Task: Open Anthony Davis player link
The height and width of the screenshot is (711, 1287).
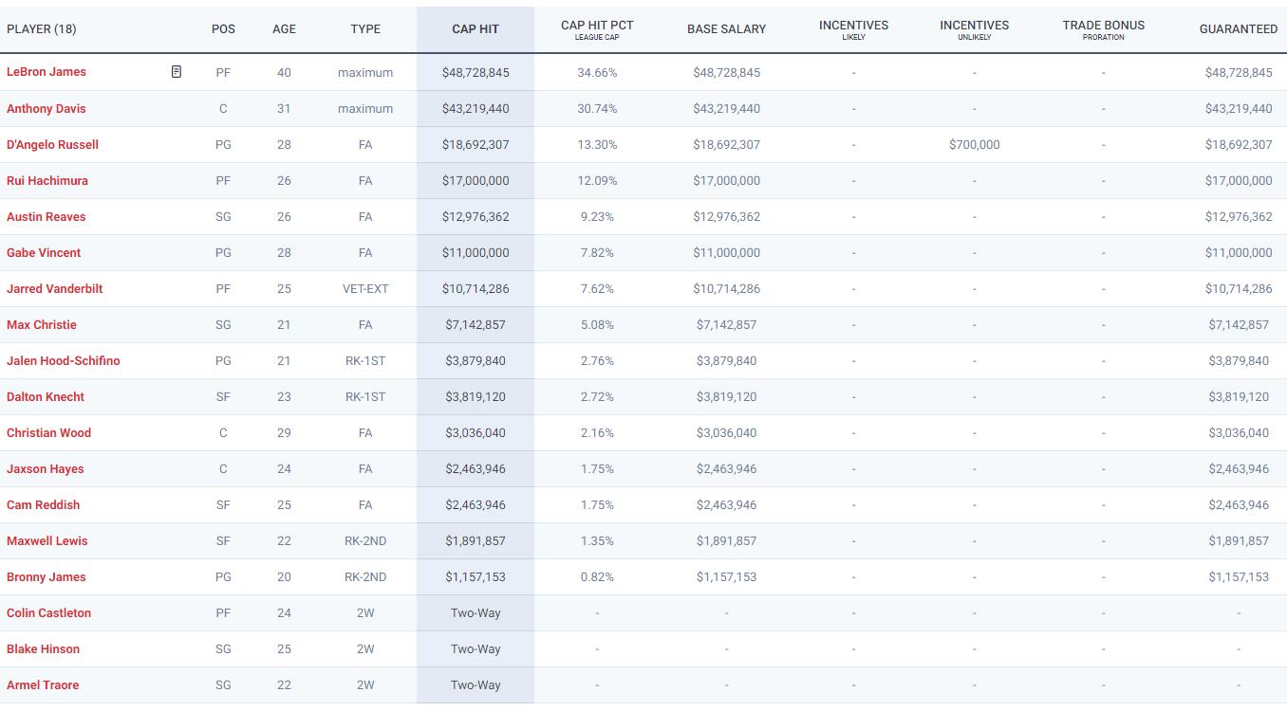Action: pos(47,108)
